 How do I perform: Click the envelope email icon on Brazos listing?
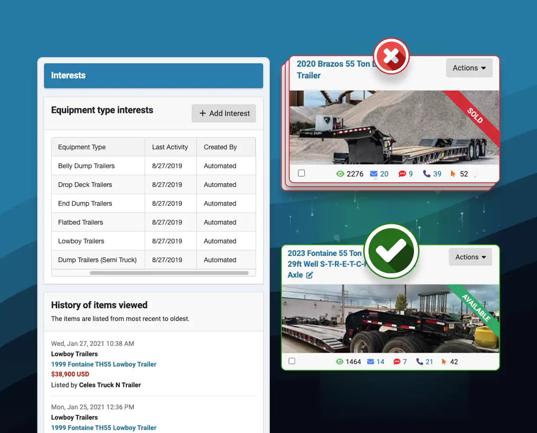point(373,174)
